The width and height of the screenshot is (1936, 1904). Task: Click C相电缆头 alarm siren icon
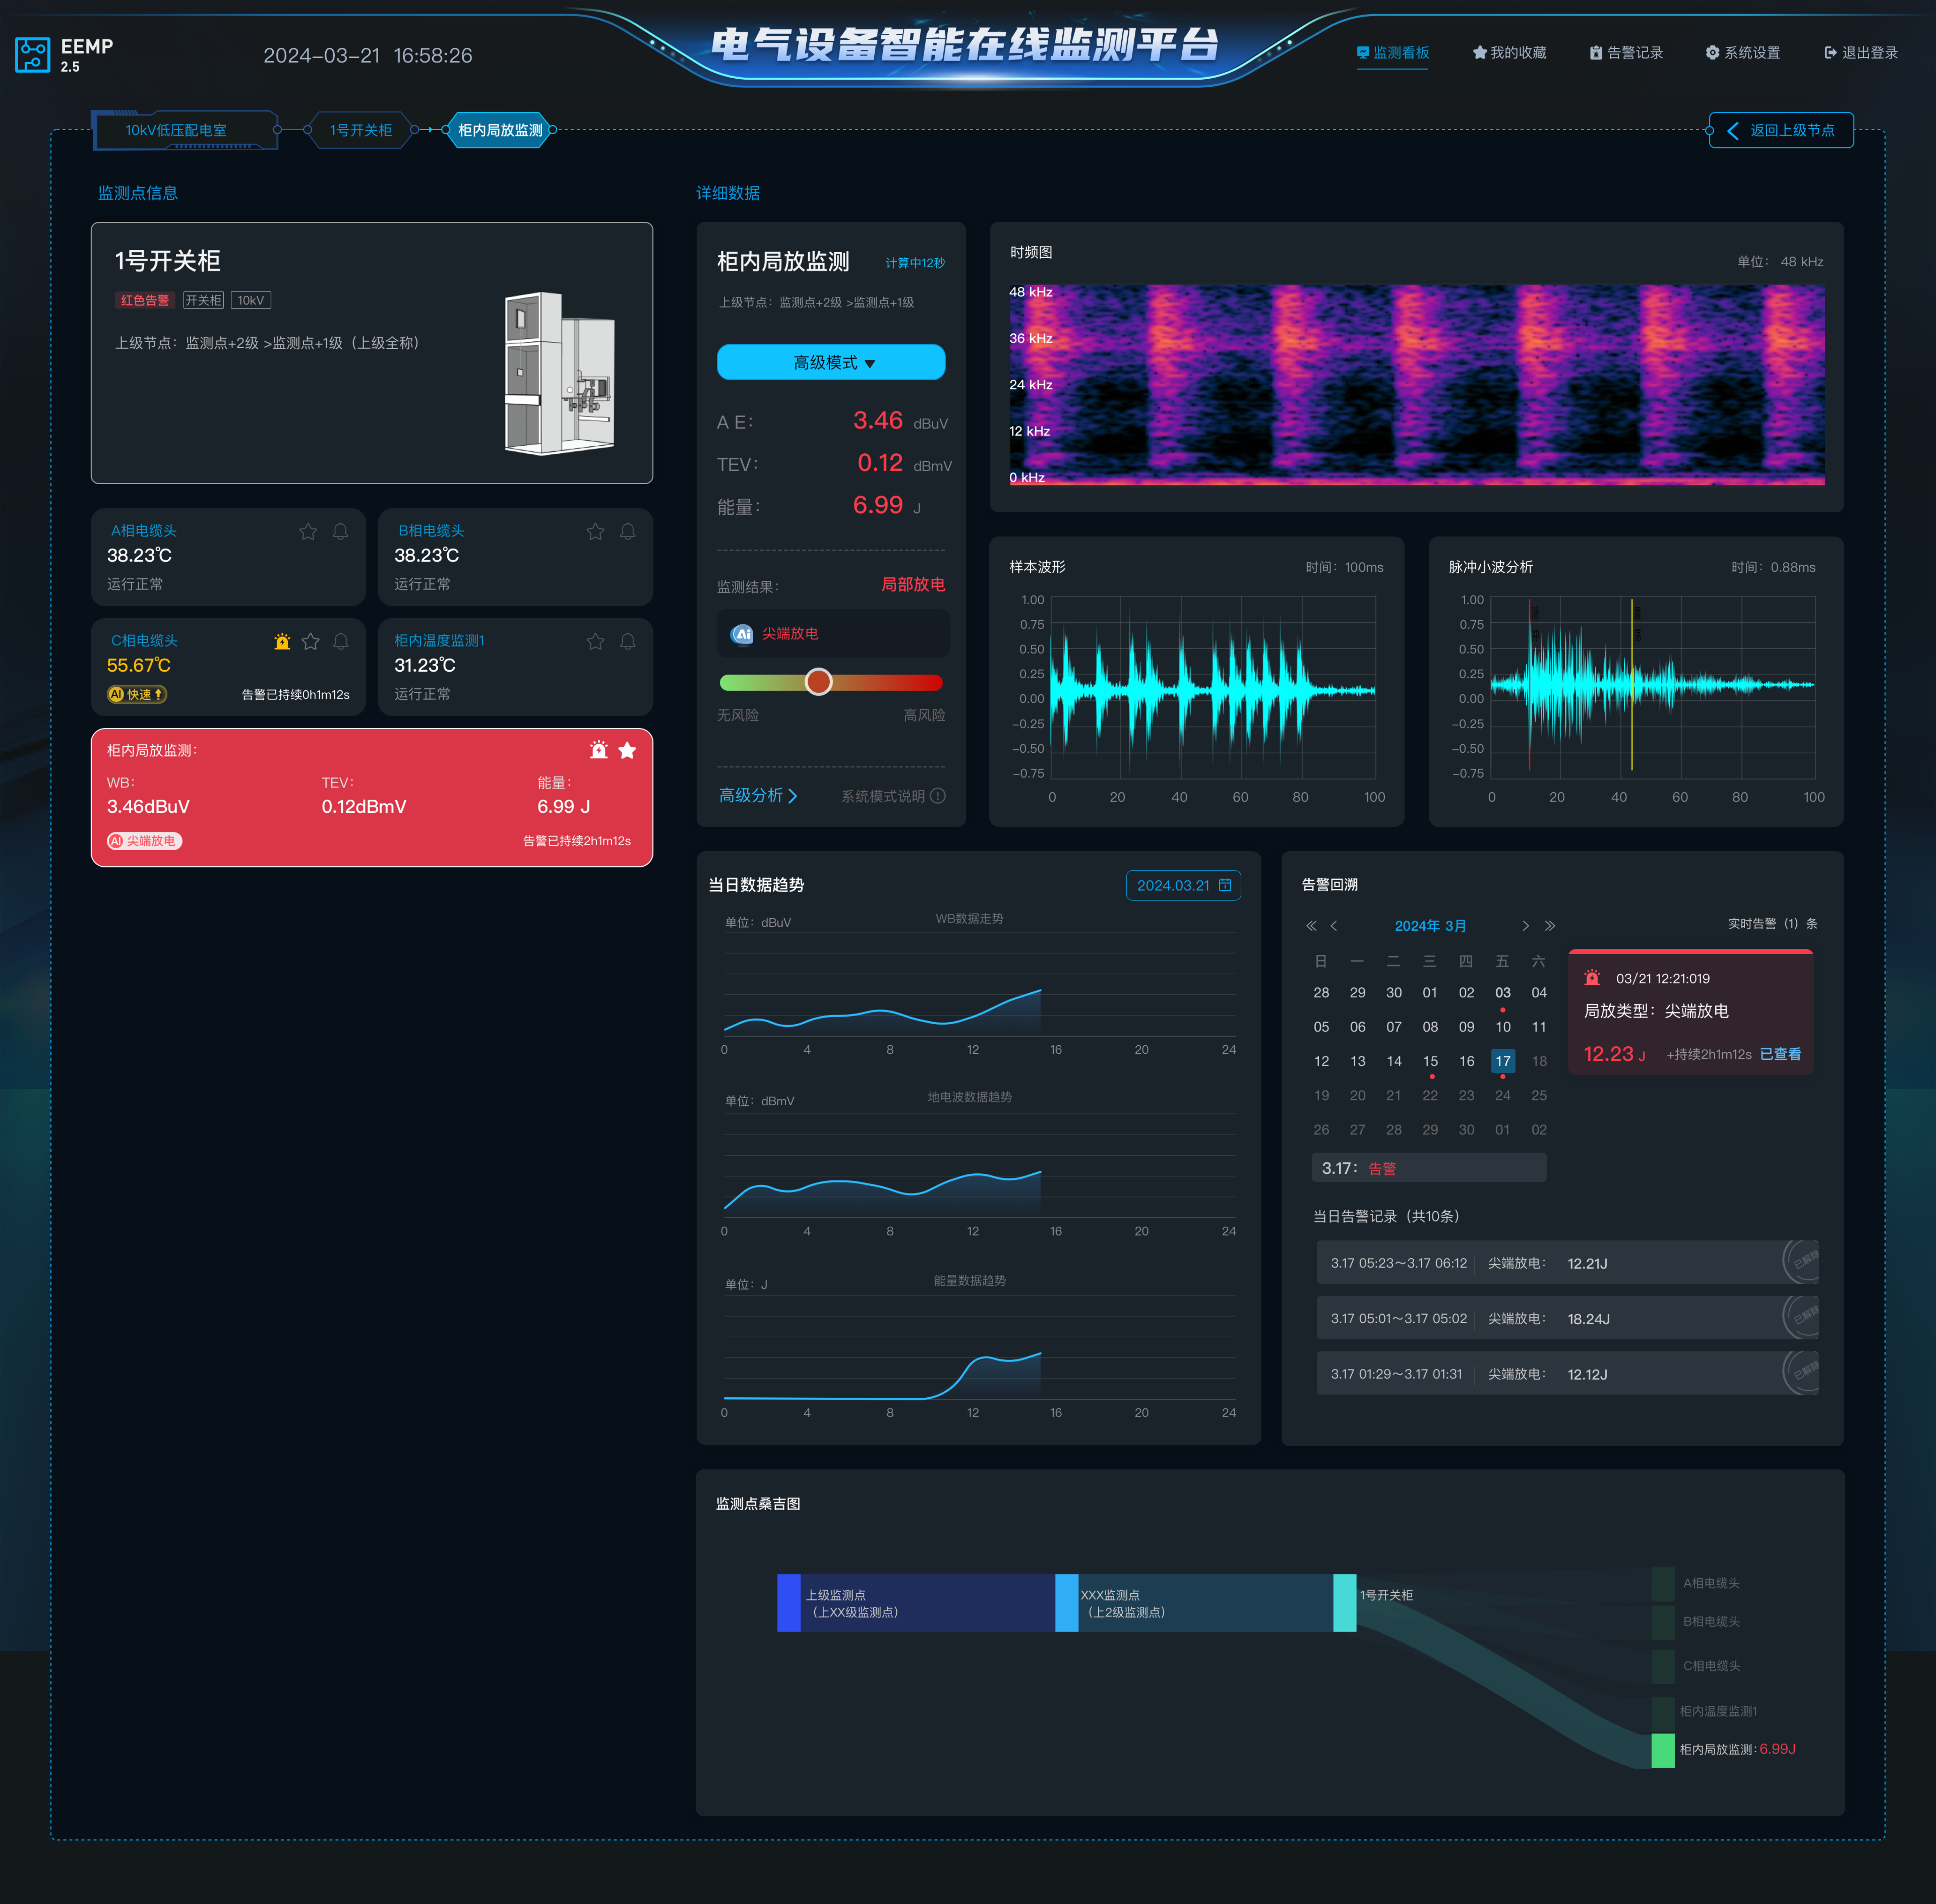click(282, 642)
